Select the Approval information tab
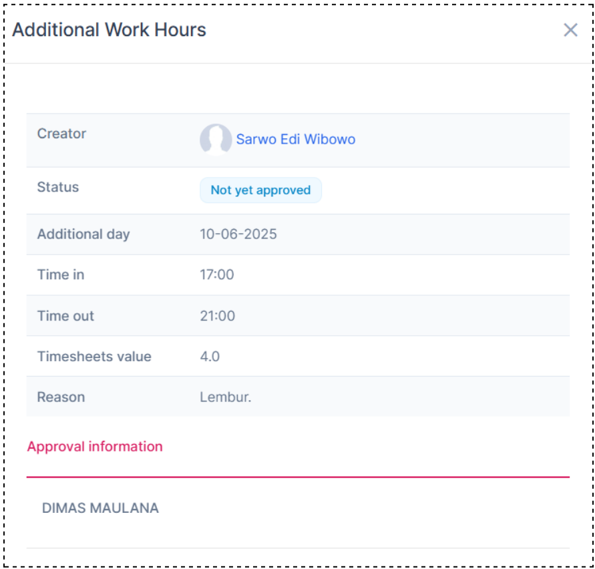The image size is (595, 569). tap(95, 447)
